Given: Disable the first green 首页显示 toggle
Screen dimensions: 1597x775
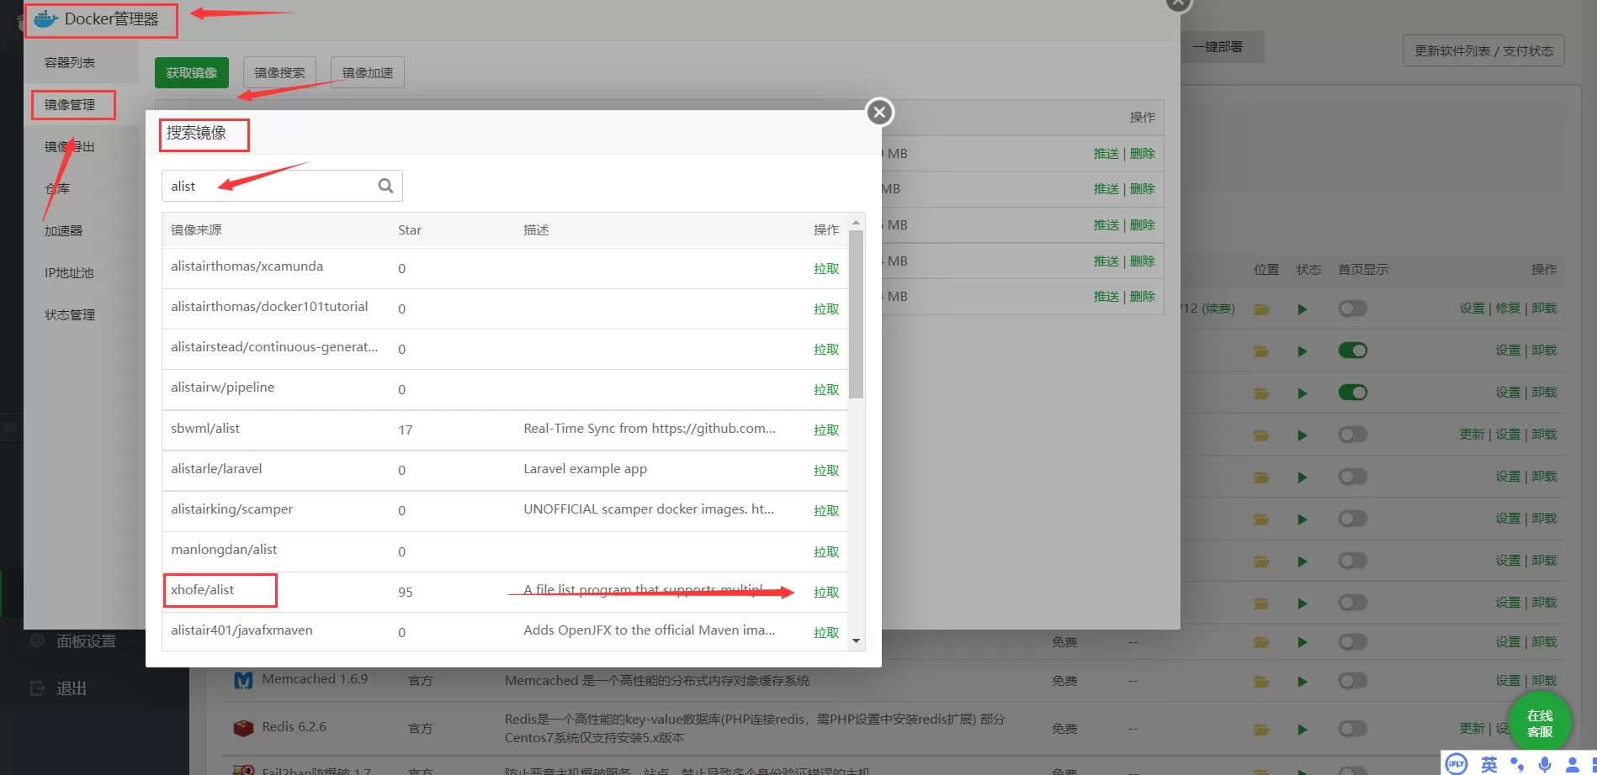Looking at the screenshot, I should (1352, 351).
